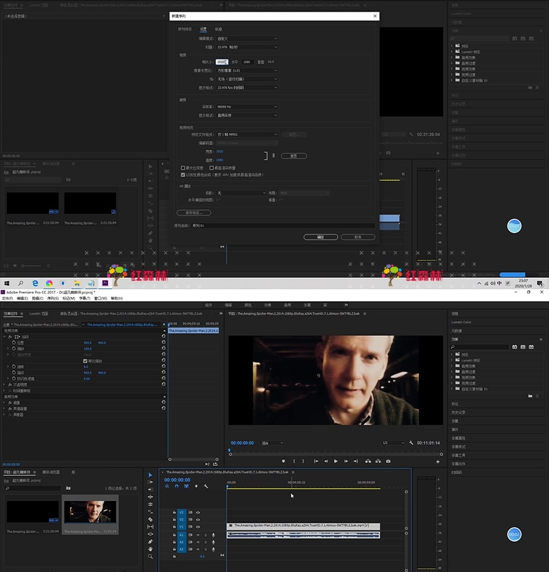This screenshot has height=572, width=549.
Task: Add a marker from Program monitor controls
Action: click(x=283, y=461)
